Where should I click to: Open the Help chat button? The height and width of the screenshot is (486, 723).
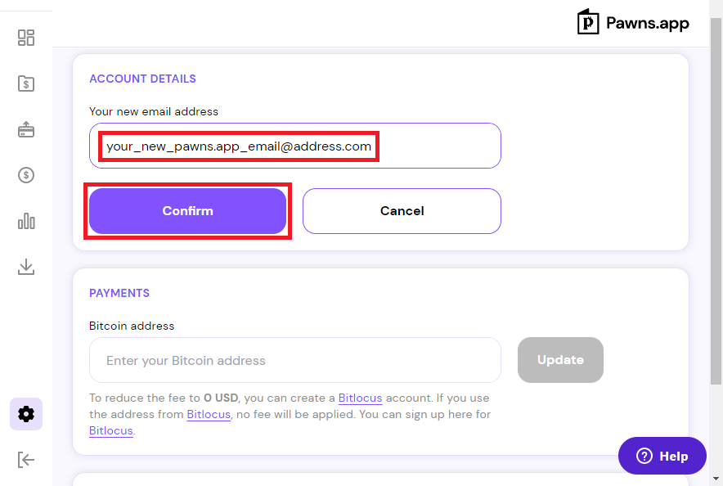[662, 456]
